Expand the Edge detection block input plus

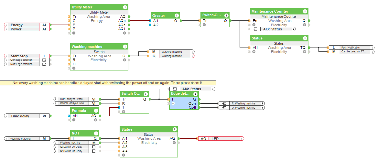[173, 103]
